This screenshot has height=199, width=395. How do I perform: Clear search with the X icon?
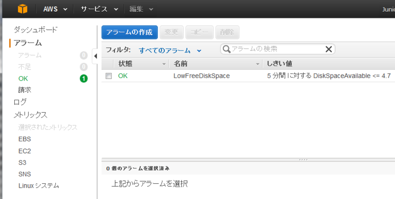pyautogui.click(x=328, y=49)
